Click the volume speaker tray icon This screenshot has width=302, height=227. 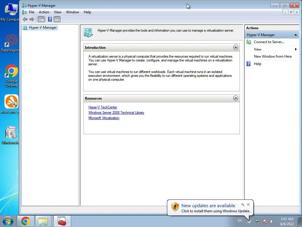pos(272,222)
